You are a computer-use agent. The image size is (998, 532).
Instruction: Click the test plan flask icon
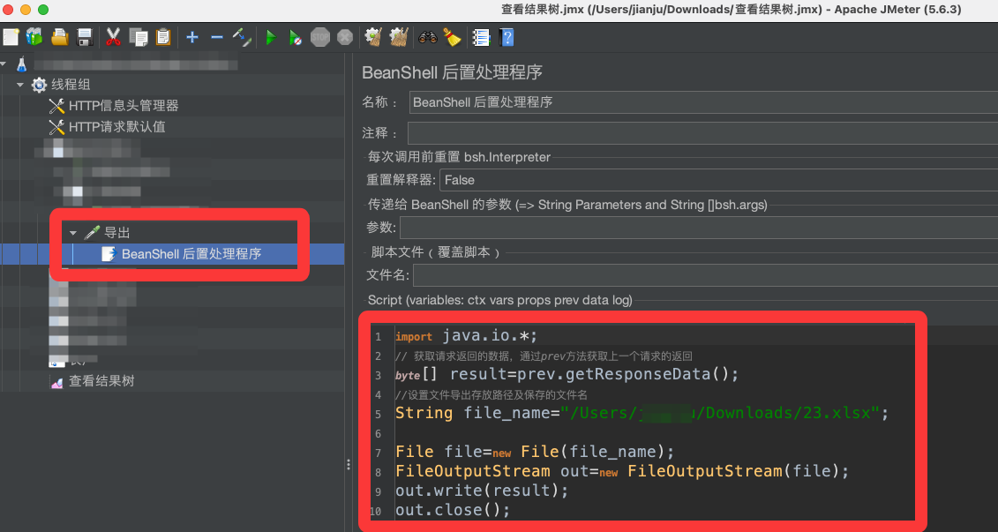[x=22, y=64]
